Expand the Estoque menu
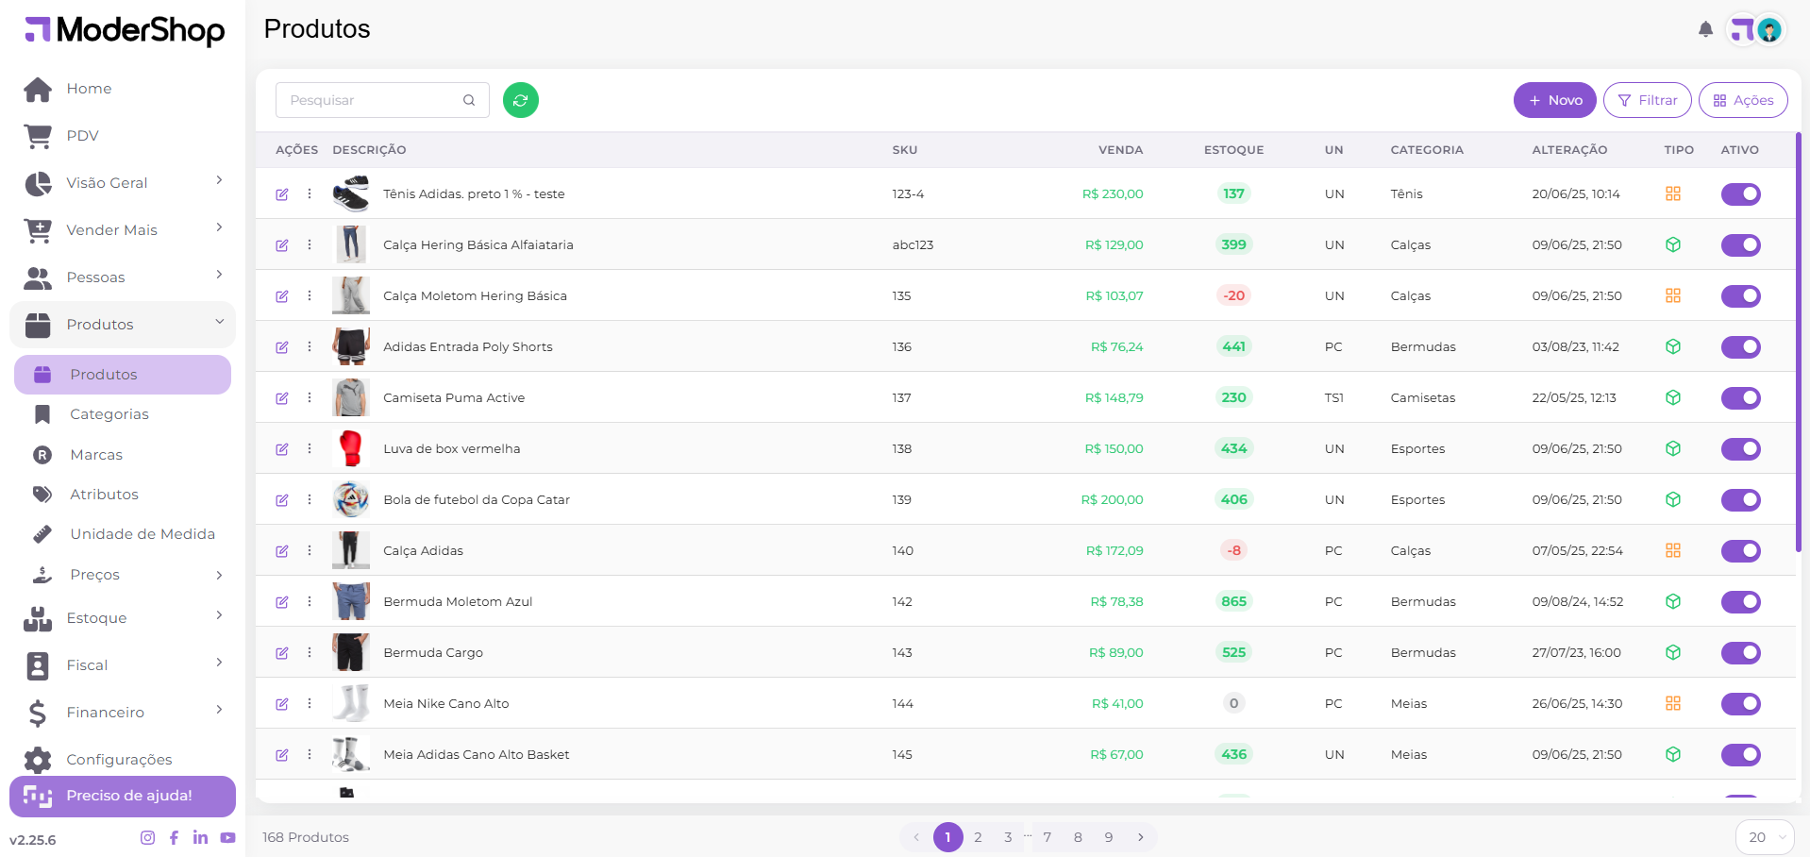 (123, 618)
